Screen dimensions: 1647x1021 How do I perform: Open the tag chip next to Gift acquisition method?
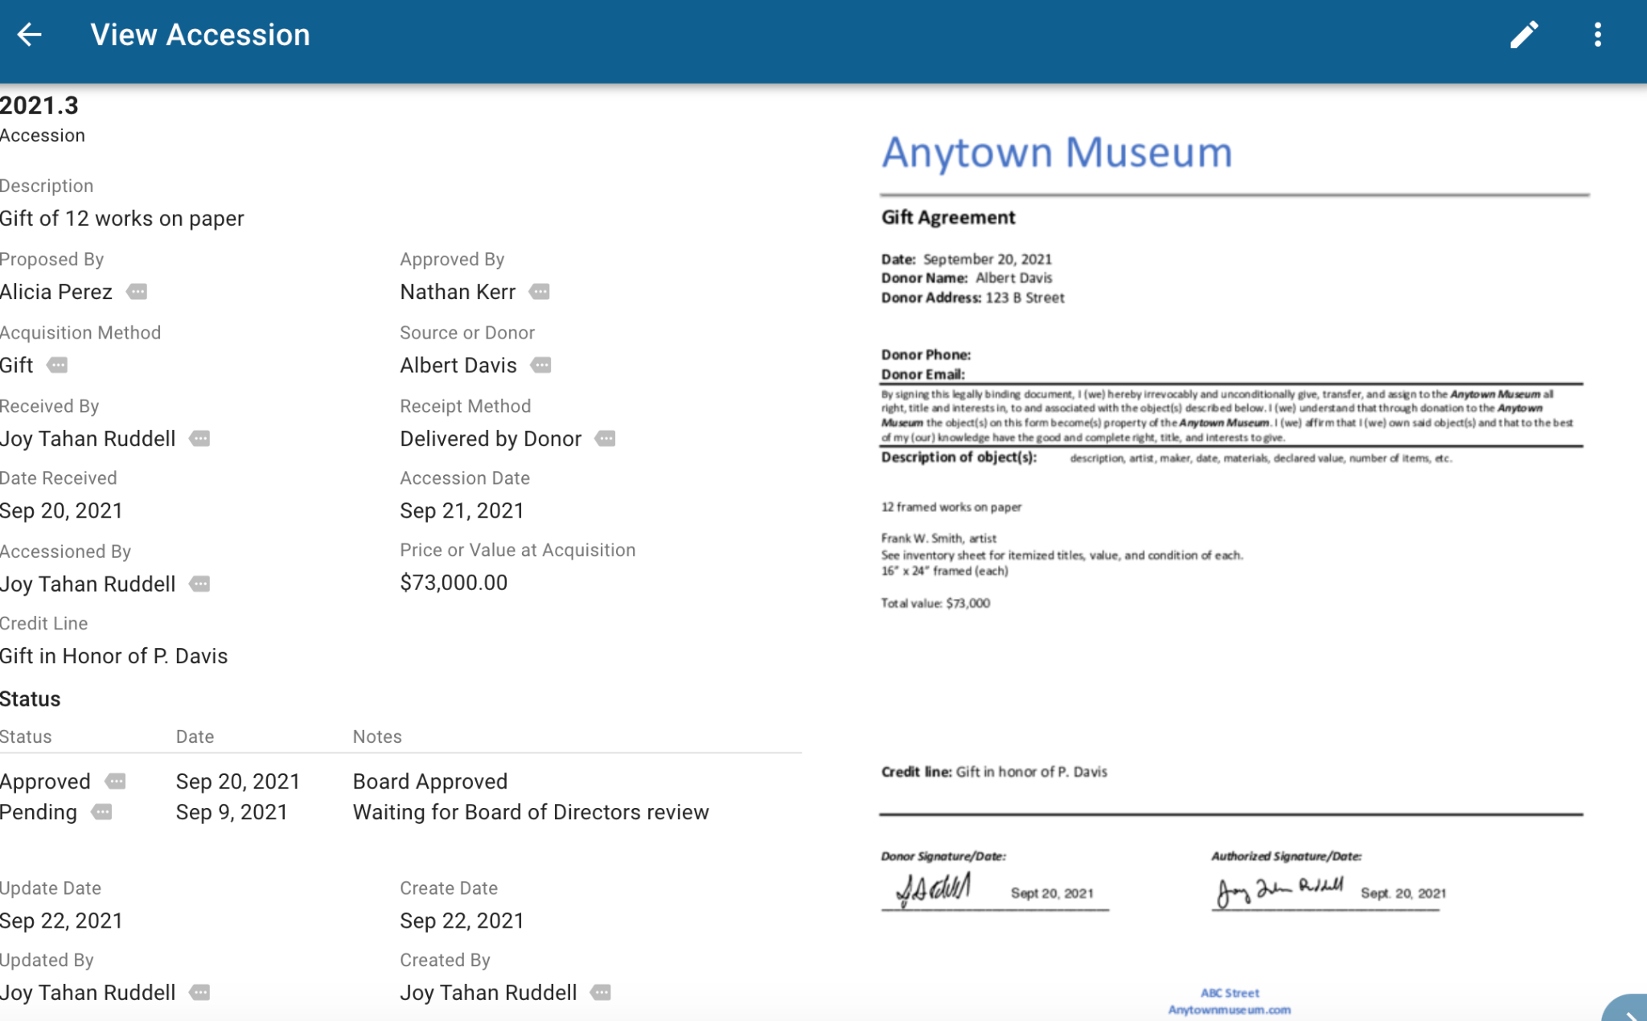pos(55,366)
